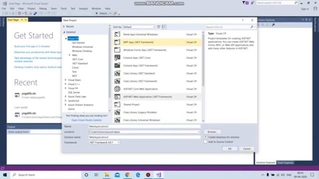Expand the Azure Data Lake node
Viewport: 319px width, 179px height.
click(x=65, y=96)
